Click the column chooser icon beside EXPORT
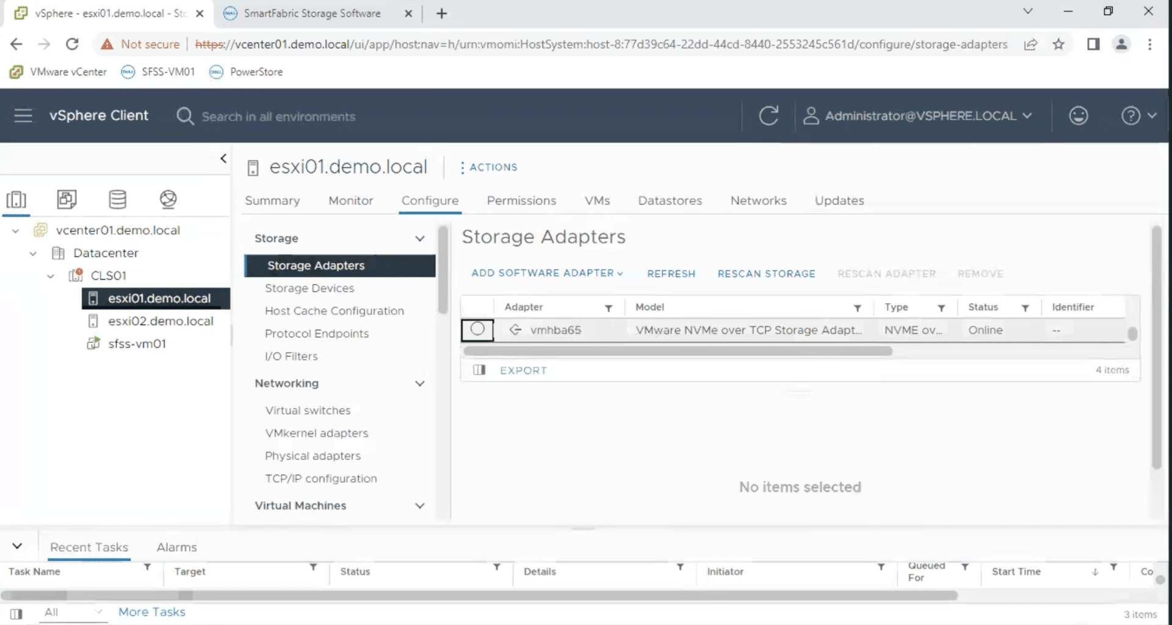This screenshot has height=625, width=1172. click(x=479, y=370)
